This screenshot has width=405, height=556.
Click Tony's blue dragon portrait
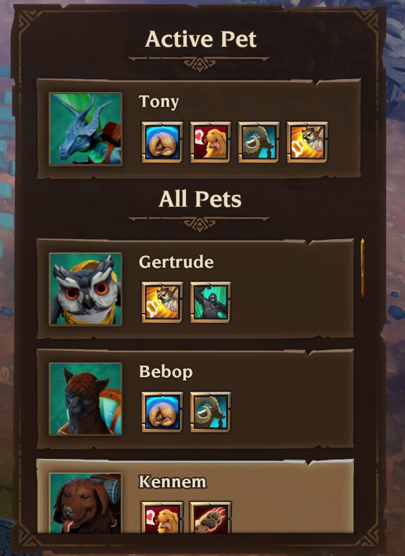85,129
